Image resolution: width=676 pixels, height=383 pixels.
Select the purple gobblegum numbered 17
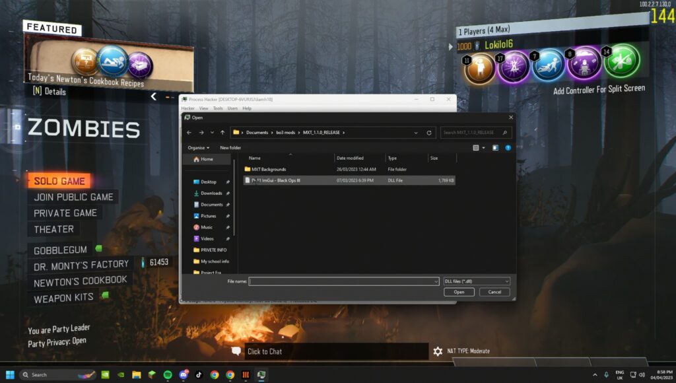[x=514, y=67]
